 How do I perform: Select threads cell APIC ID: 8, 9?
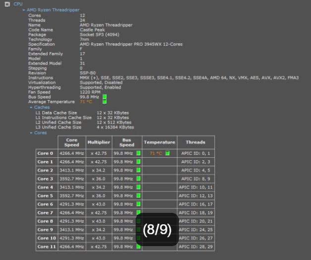pos(196,179)
